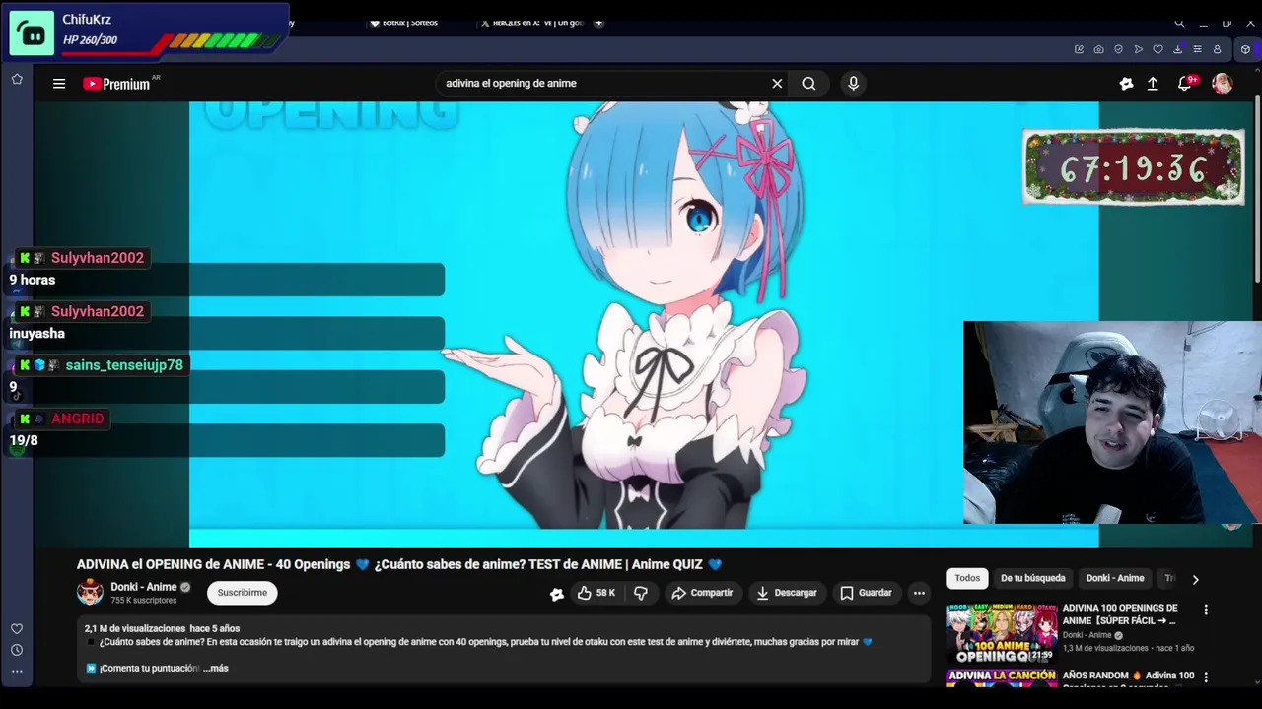
Task: Click the video player showing Rem
Action: click(644, 323)
